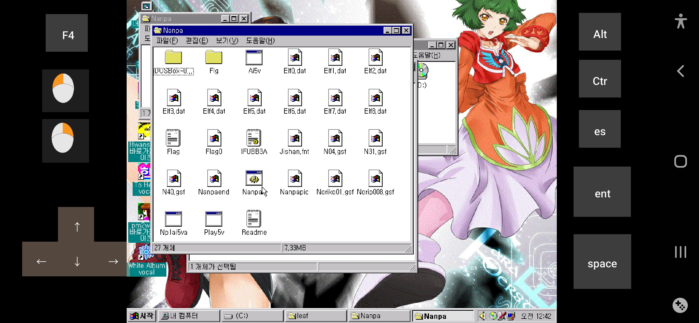Open the 보기(V) menu

[227, 41]
